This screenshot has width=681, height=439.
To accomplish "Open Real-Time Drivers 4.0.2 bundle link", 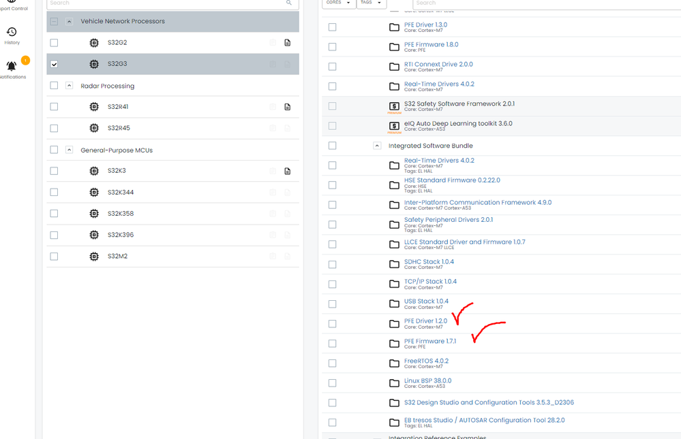I will click(x=439, y=160).
